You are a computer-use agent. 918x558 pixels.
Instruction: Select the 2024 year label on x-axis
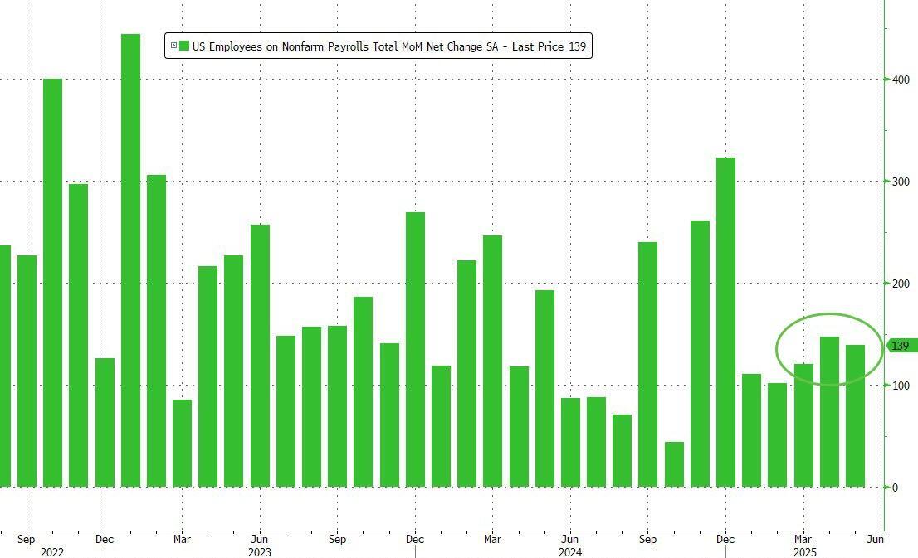[x=569, y=551]
